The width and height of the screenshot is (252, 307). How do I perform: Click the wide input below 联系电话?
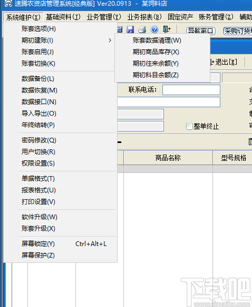(169, 102)
